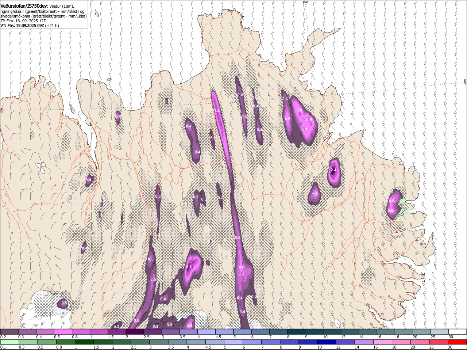Pick the palest green rain swatch from 0.1 to 0.3
This screenshot has height=350, width=467.
point(9,342)
